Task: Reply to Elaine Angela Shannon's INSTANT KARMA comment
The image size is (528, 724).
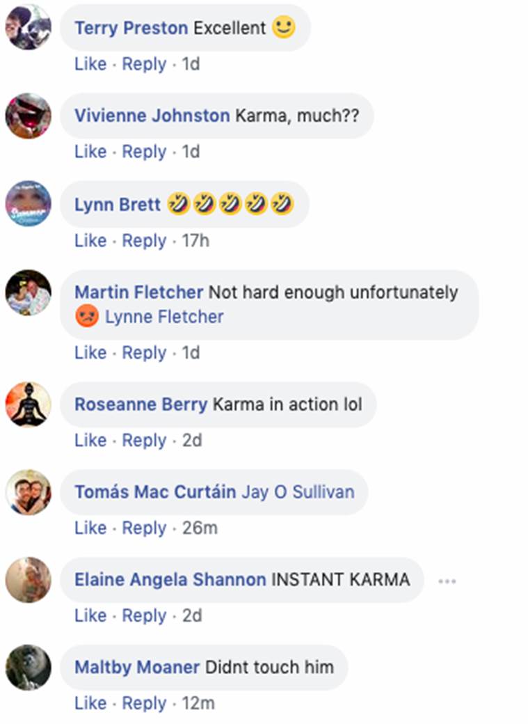Action: click(144, 615)
